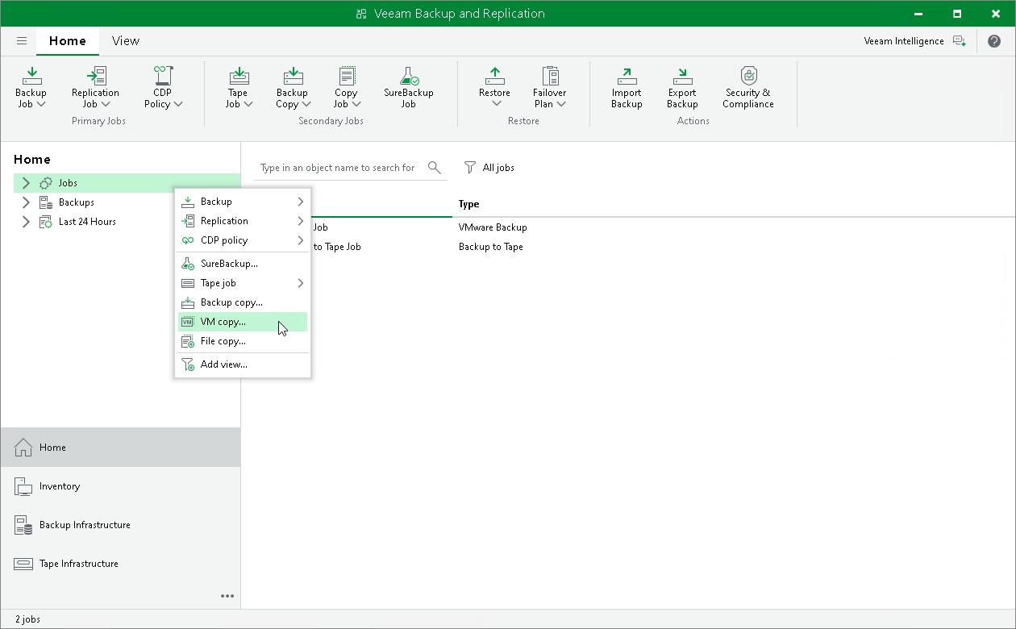Select the Backups tree item label
Viewport: 1016px width, 629px height.
click(x=77, y=202)
